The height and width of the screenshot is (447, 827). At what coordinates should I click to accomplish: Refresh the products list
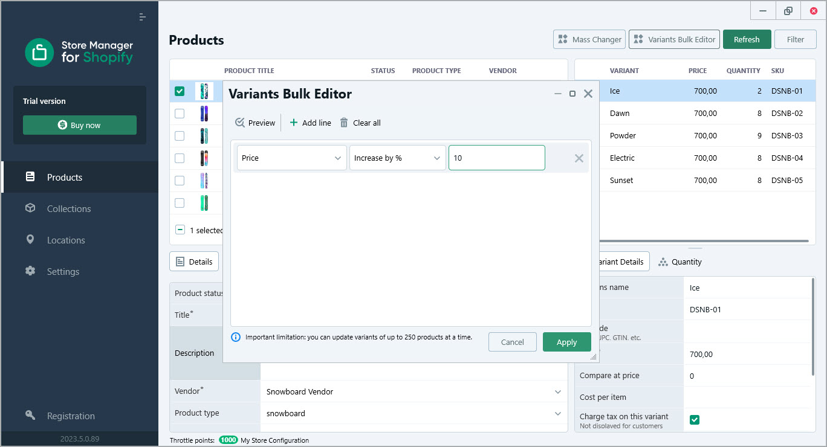(x=747, y=39)
